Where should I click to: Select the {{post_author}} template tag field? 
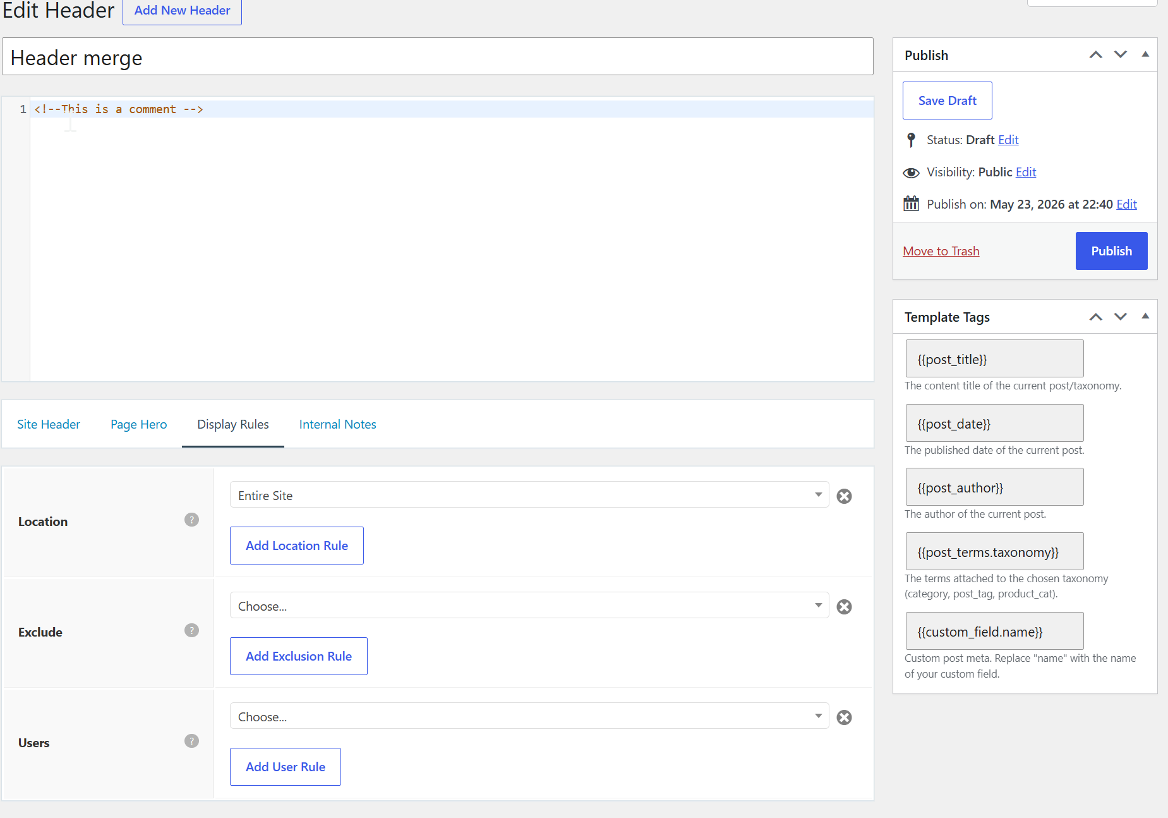pos(995,487)
